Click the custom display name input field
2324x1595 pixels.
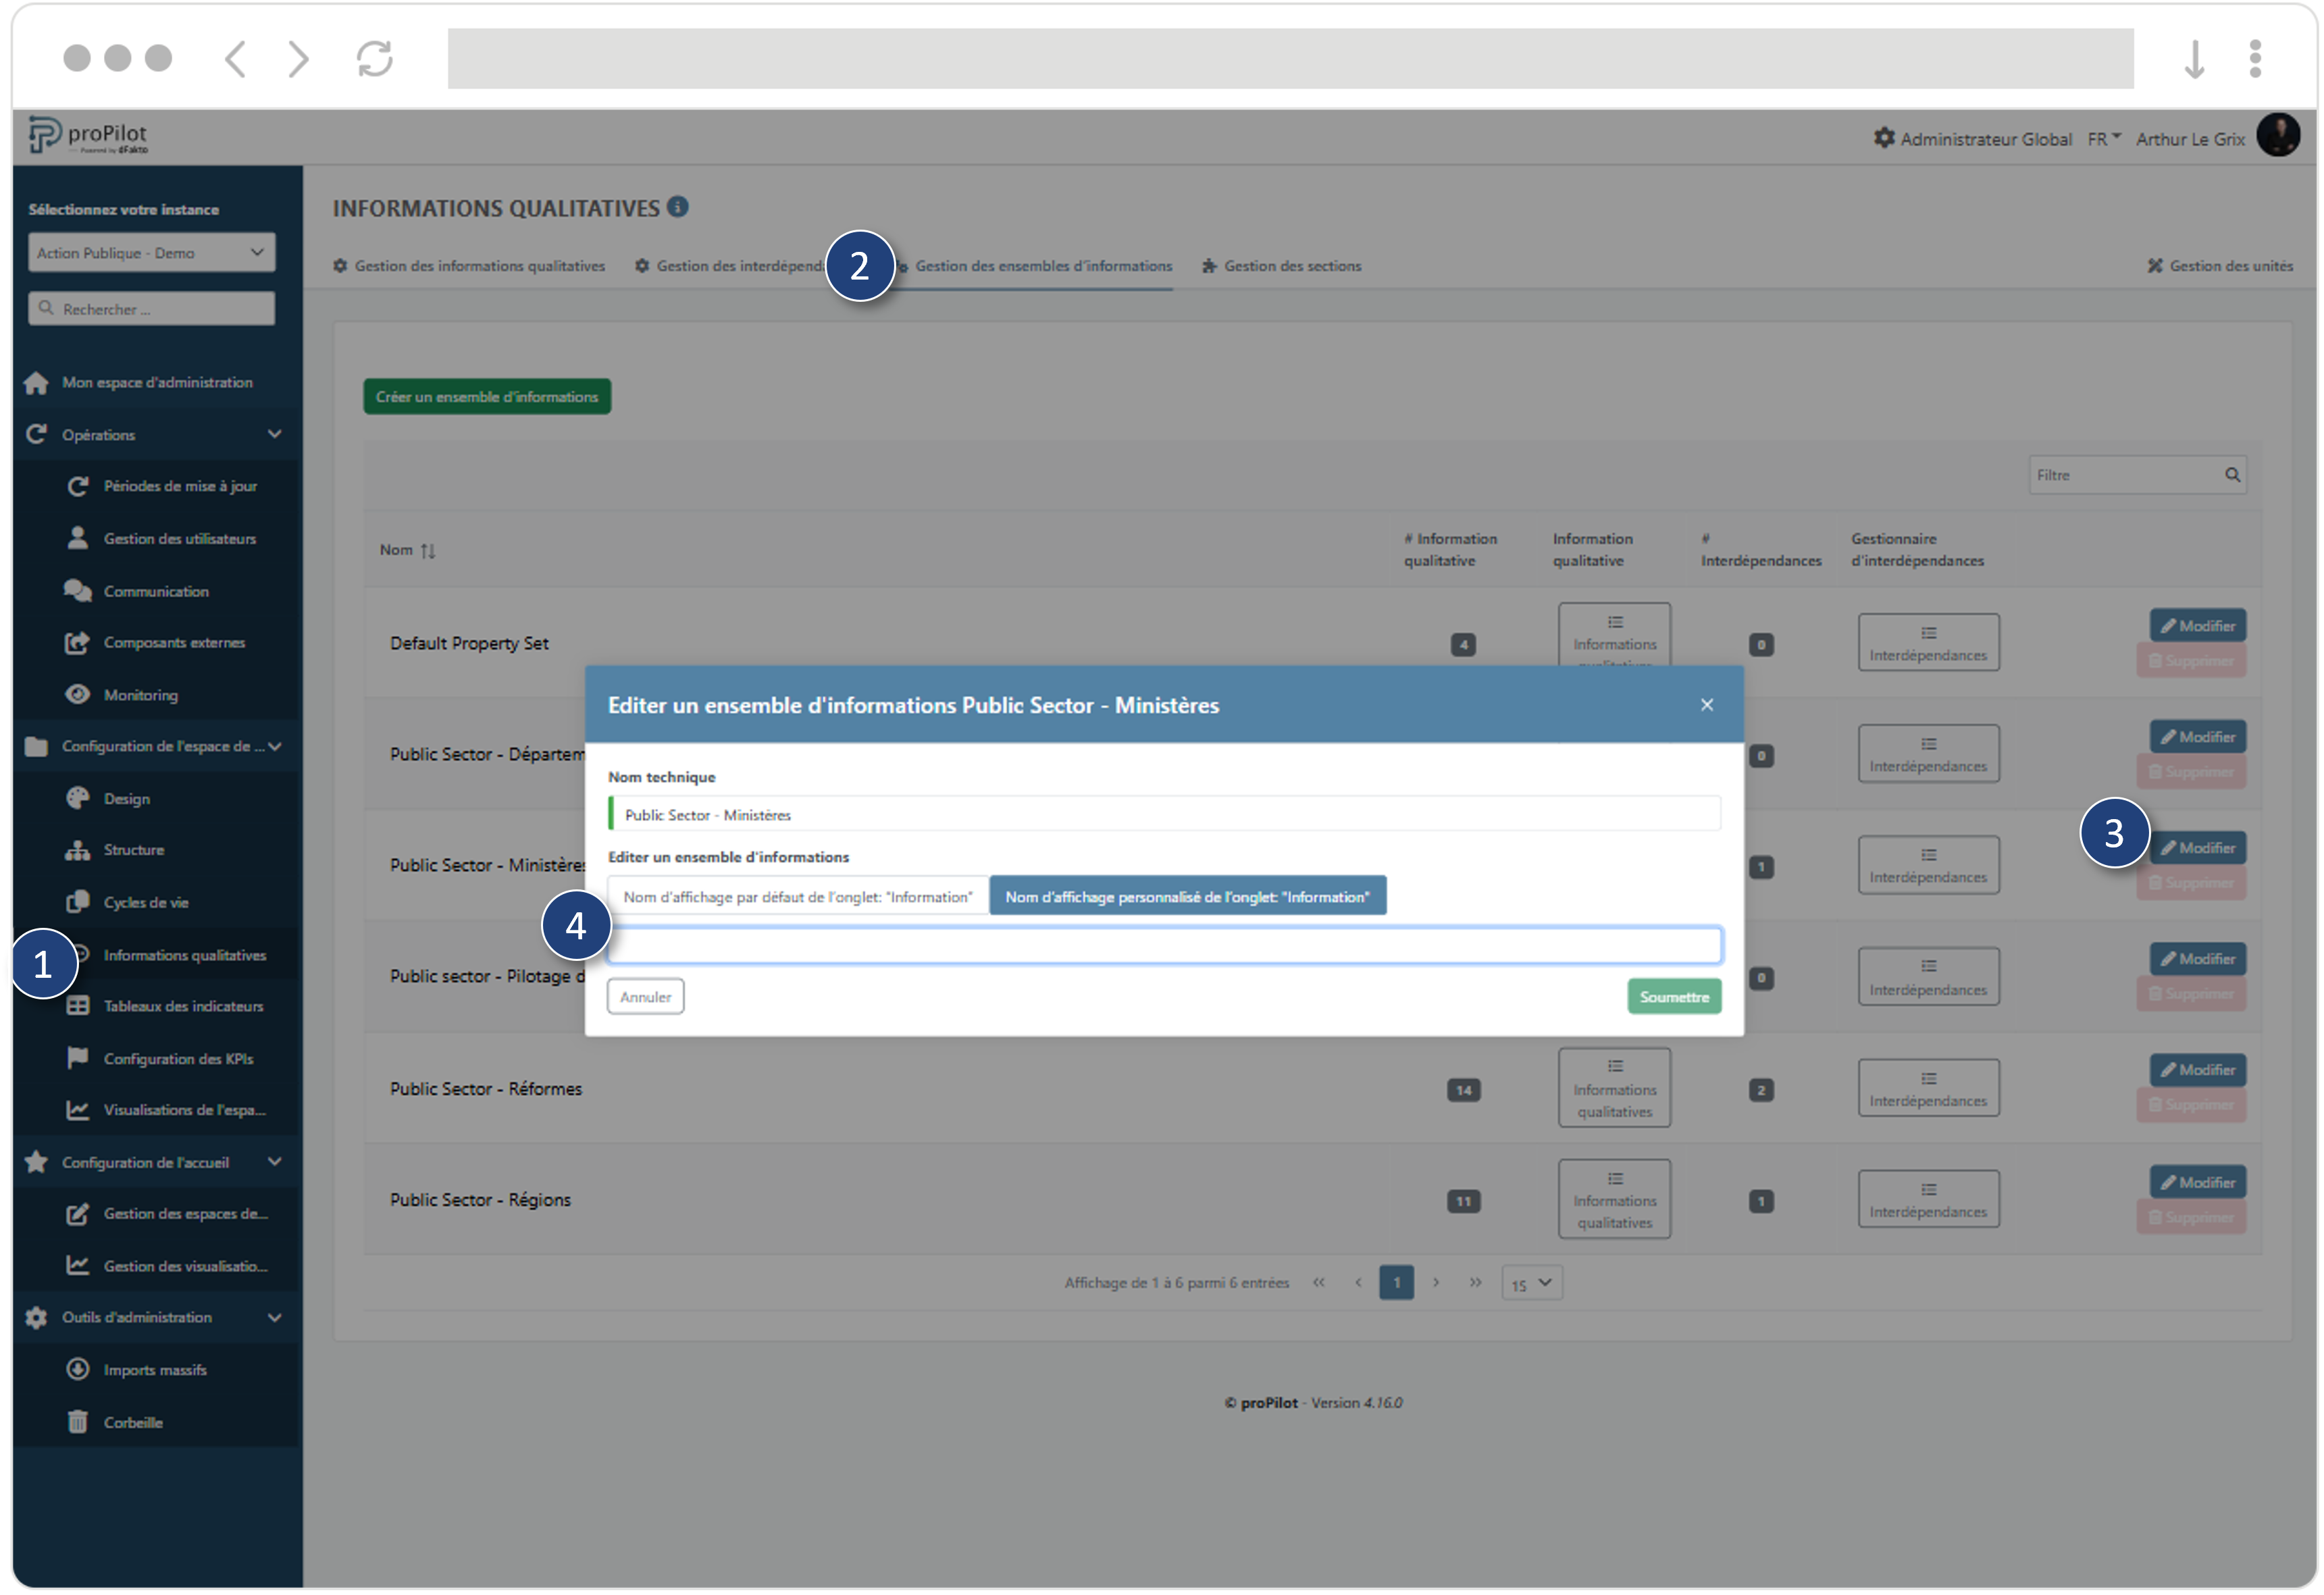pyautogui.click(x=1164, y=945)
